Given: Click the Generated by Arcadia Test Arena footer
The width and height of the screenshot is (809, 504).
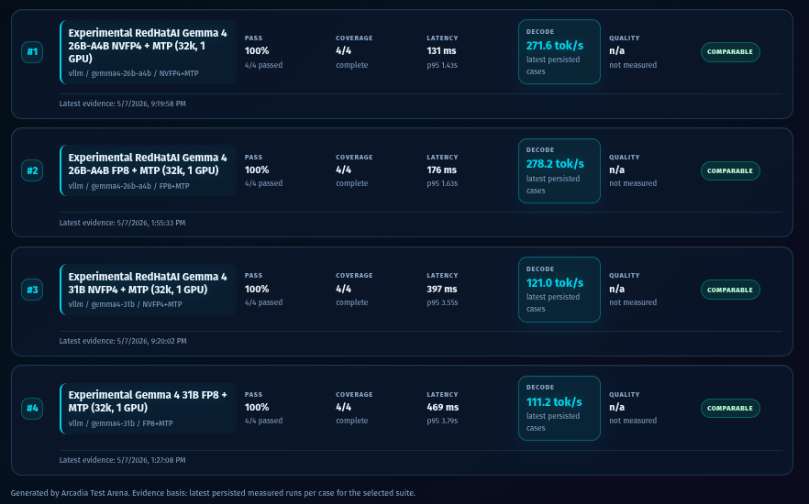Looking at the screenshot, I should (x=213, y=493).
